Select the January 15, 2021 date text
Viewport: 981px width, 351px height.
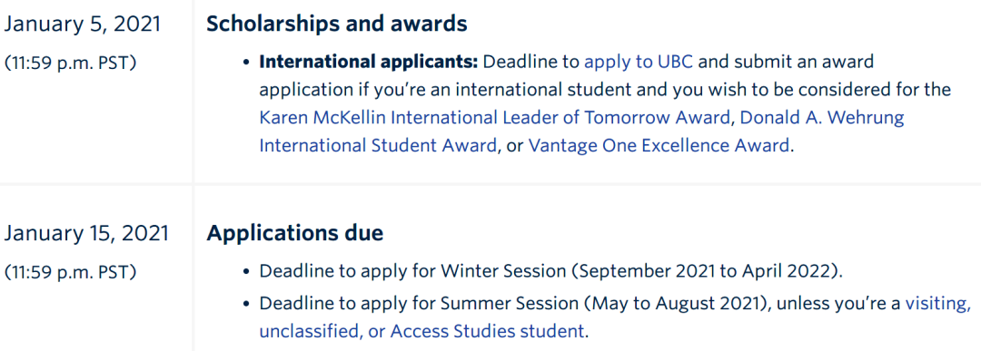click(x=87, y=234)
